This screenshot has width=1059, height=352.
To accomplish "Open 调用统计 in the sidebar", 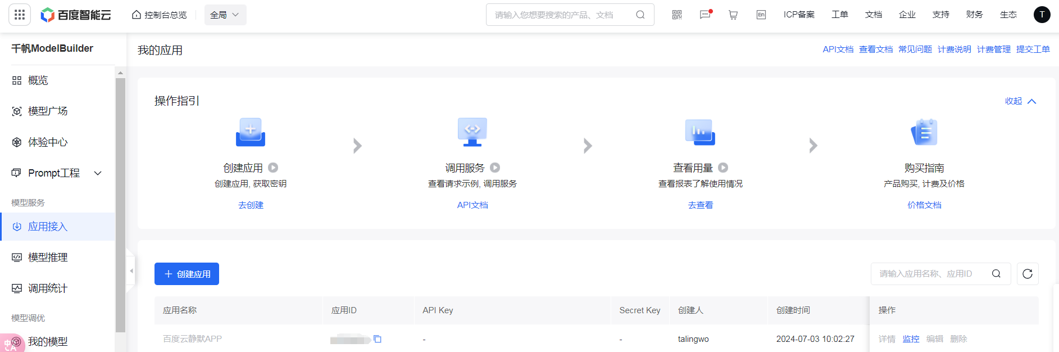I will [x=48, y=288].
